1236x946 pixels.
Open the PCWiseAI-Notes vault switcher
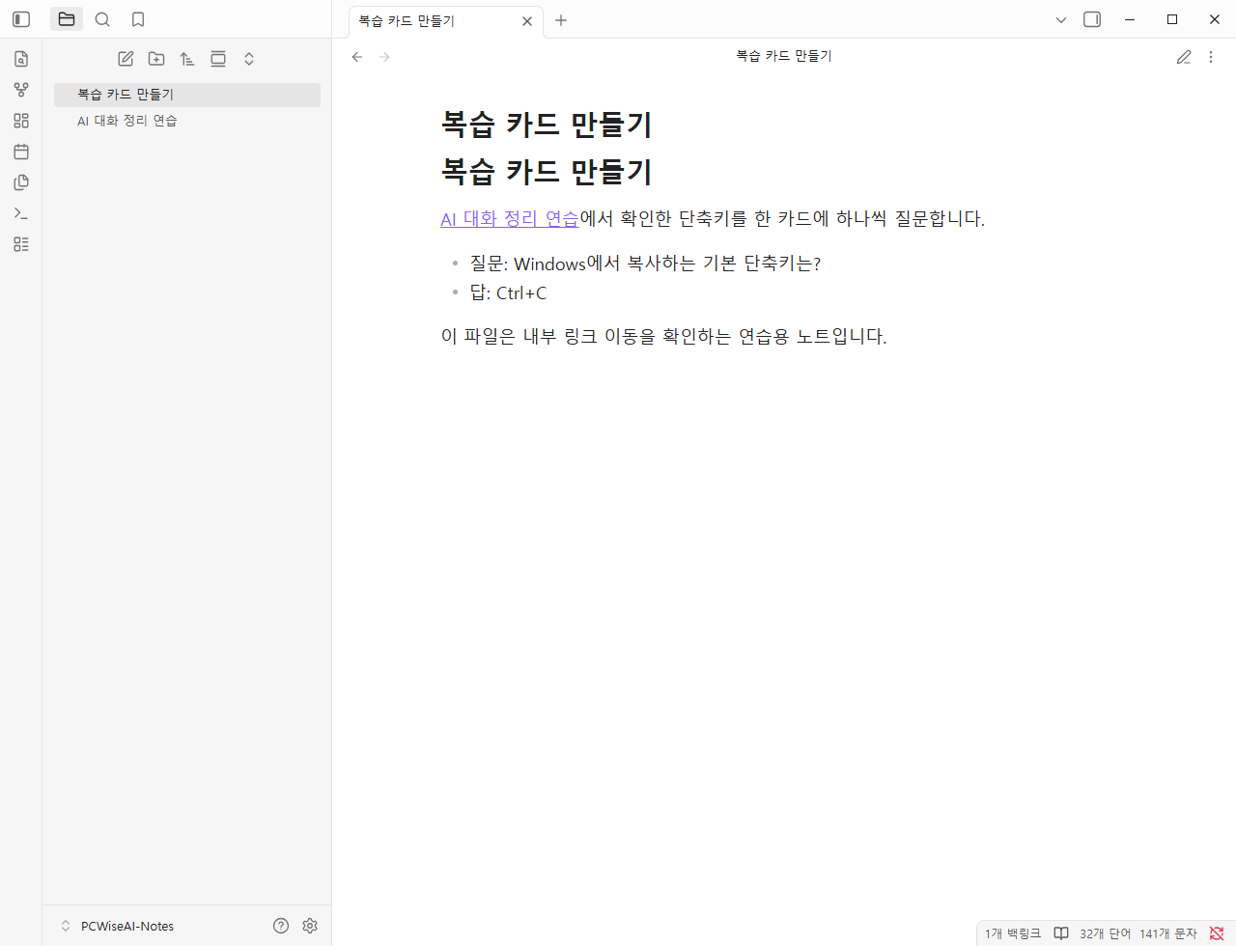click(x=117, y=926)
